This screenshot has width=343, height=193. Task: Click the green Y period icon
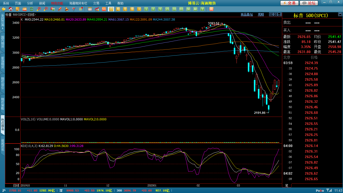click(202, 9)
